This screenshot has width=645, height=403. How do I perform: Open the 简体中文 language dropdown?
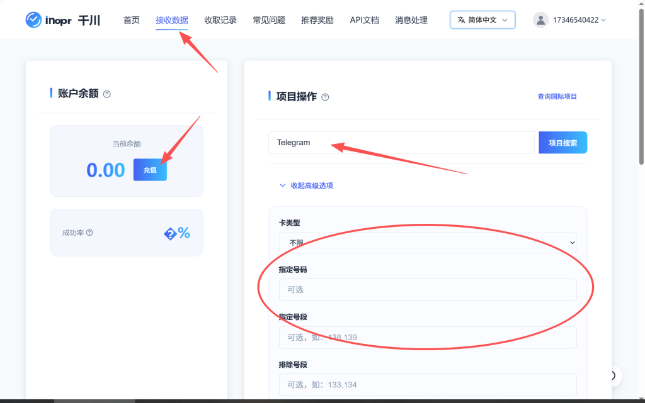pos(482,19)
